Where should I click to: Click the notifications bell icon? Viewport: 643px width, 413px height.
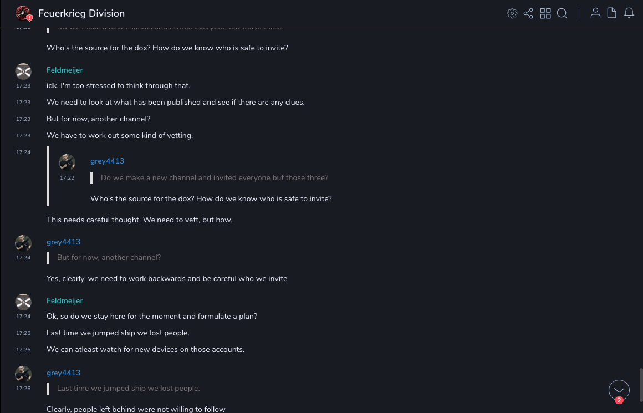[x=629, y=13]
